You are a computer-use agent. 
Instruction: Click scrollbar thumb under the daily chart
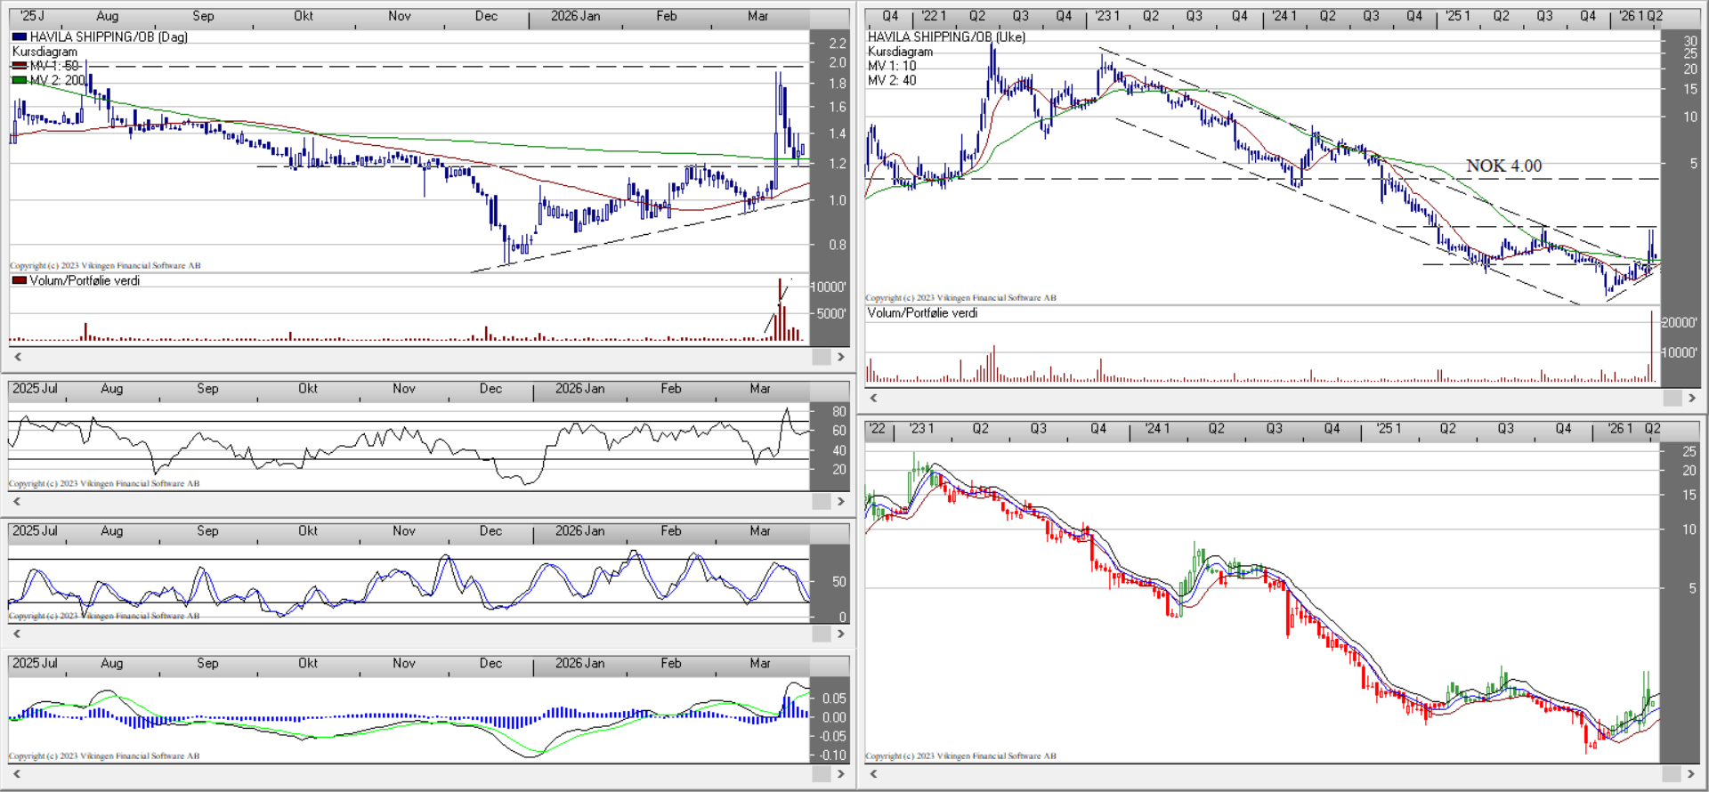coord(821,357)
